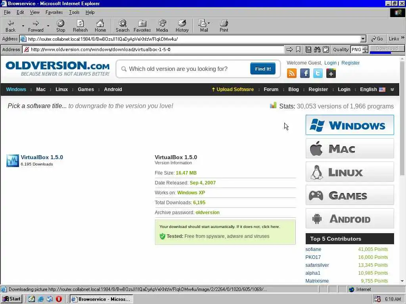Click the VirtualBox 1.5.0 title link

pyautogui.click(x=42, y=157)
